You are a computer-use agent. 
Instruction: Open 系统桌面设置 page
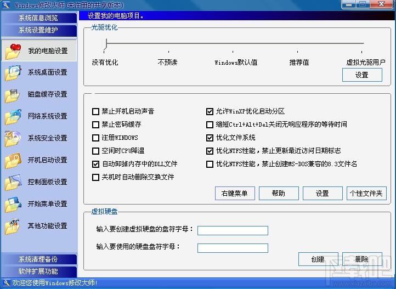coord(39,72)
